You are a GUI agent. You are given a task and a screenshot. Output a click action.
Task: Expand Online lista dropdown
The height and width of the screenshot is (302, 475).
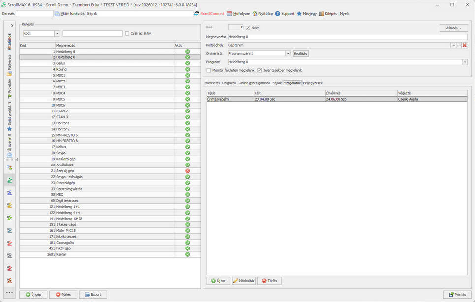pos(288,54)
